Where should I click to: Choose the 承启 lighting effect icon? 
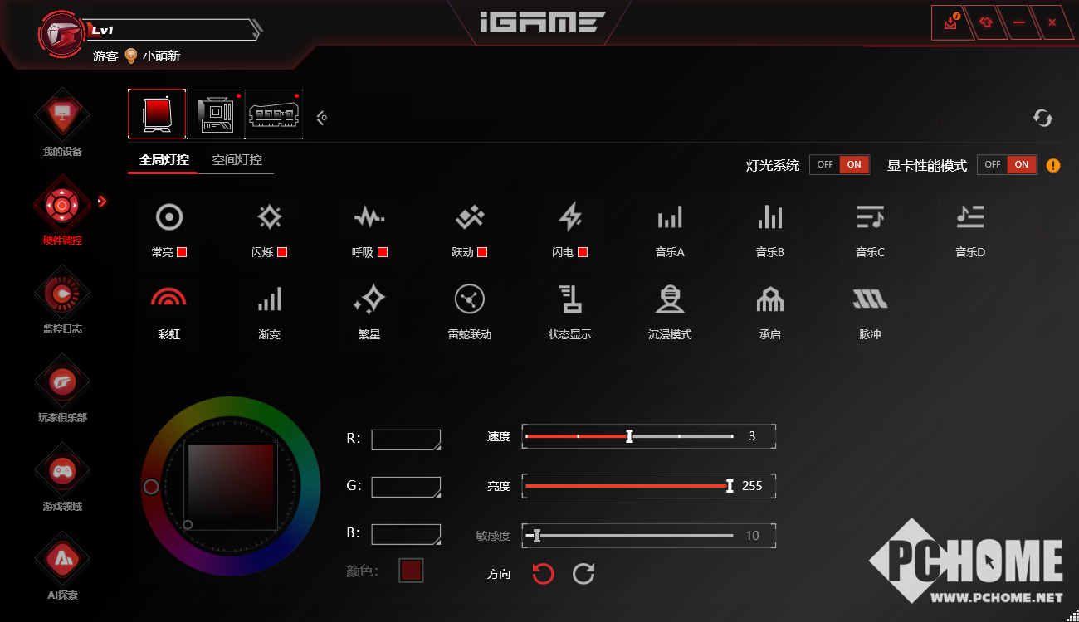click(x=769, y=299)
